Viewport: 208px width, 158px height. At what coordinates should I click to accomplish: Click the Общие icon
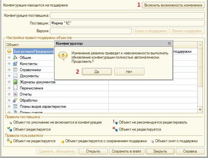[15, 57]
